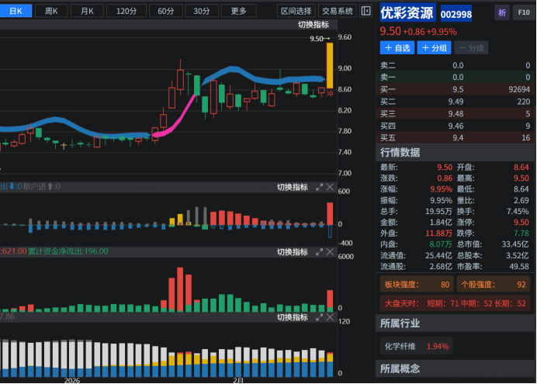This screenshot has height=384, width=537.
Task: Add stock via + 自选 button
Action: click(396, 48)
